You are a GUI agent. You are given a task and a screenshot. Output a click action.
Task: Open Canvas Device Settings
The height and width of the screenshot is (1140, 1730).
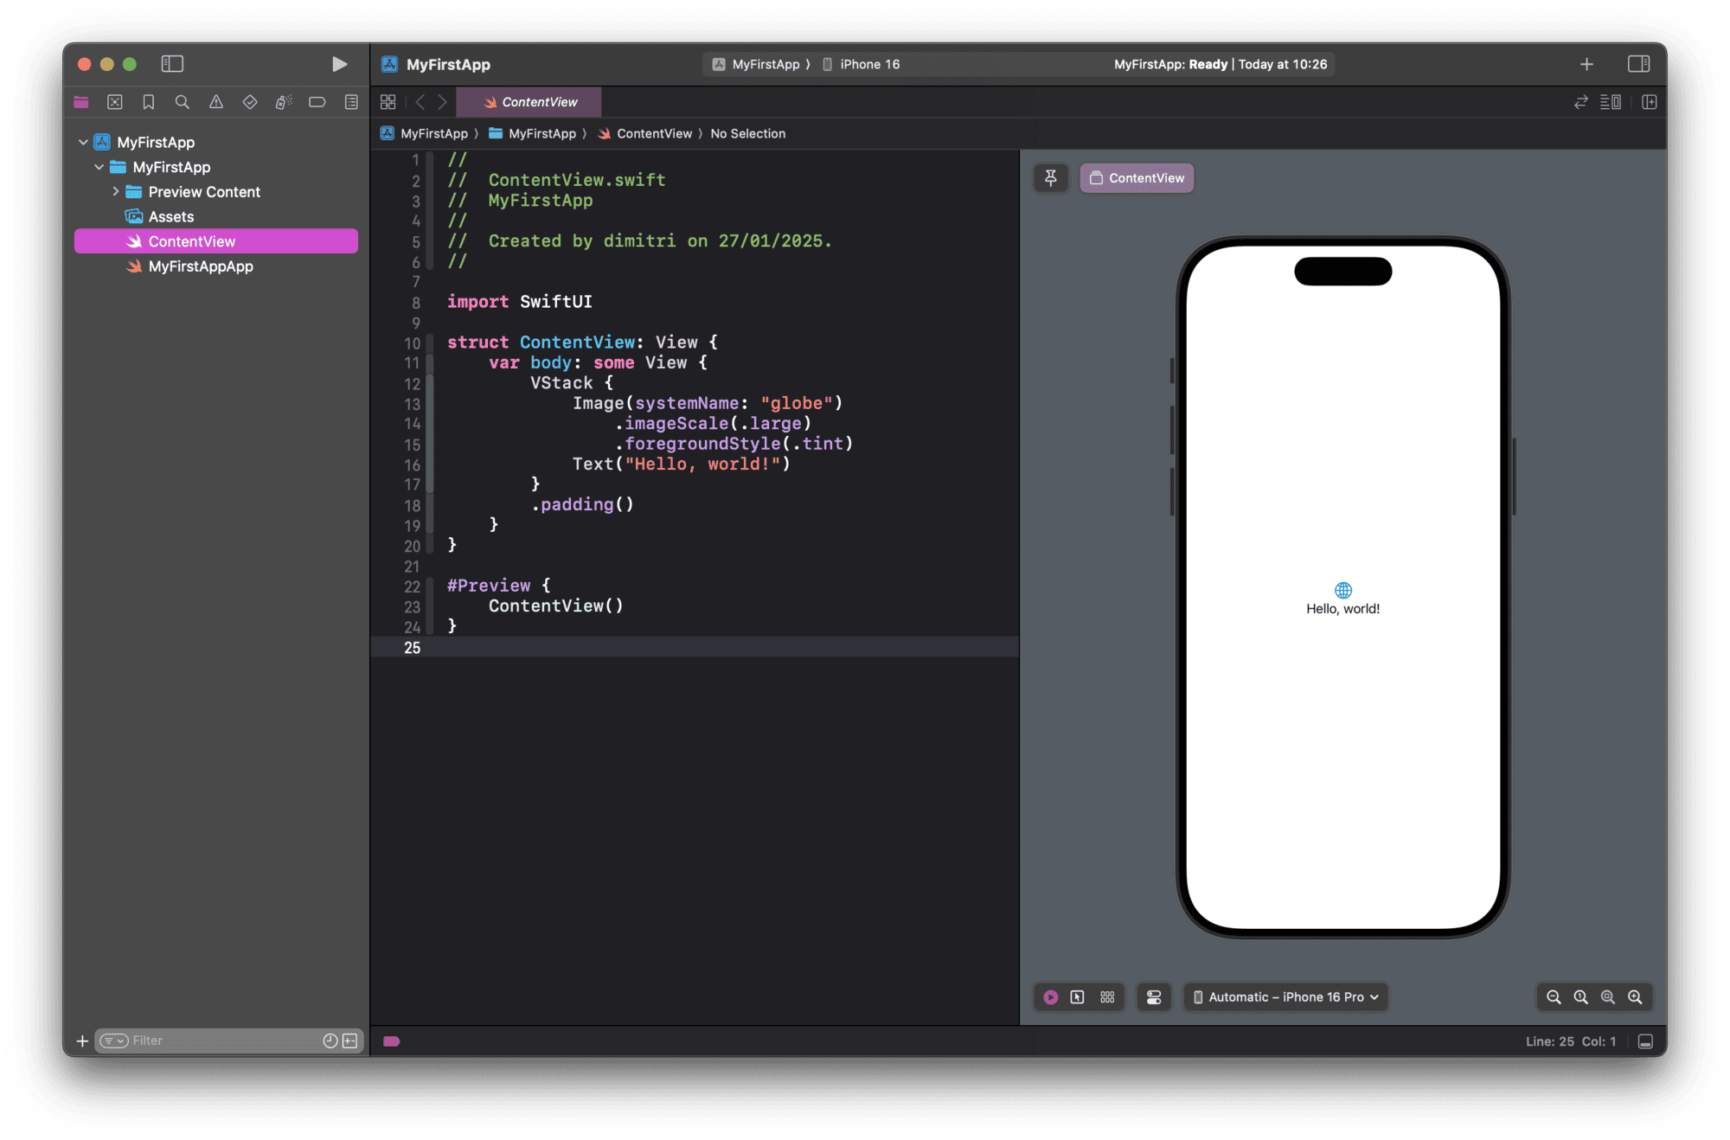[x=1154, y=997]
